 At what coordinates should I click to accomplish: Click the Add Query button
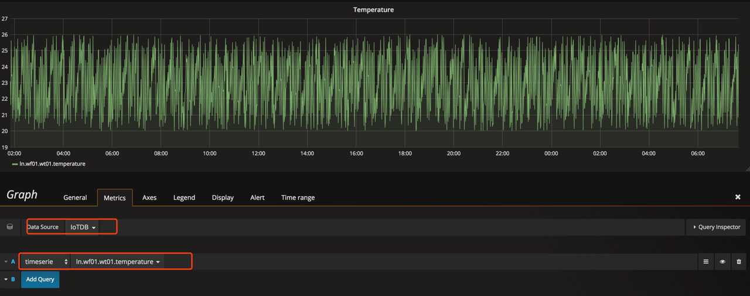40,280
